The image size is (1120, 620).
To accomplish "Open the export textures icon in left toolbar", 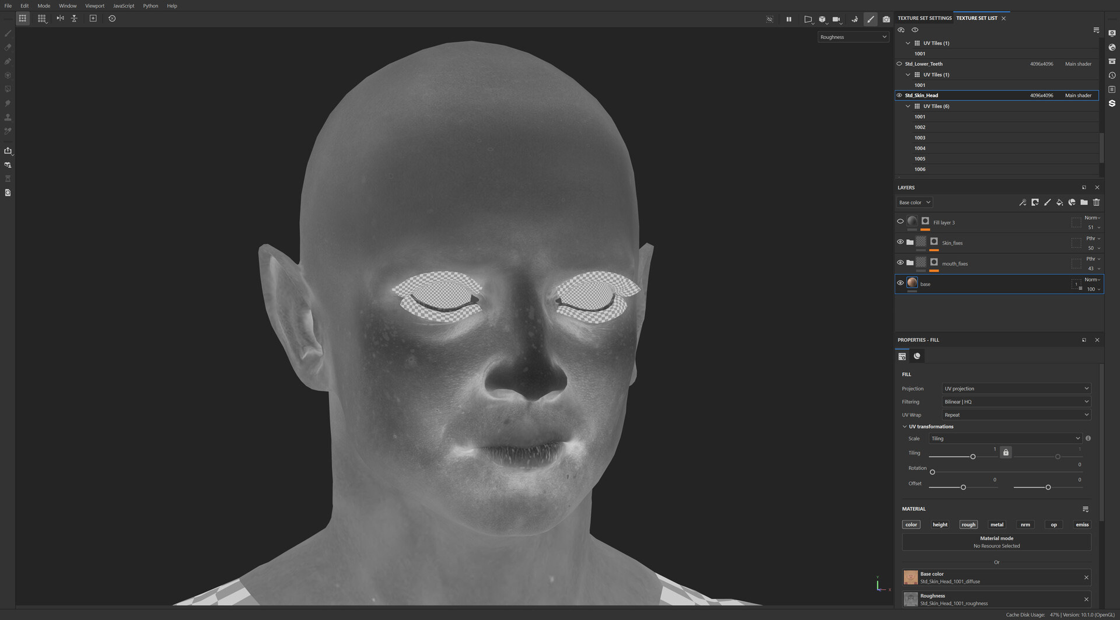I will (8, 150).
